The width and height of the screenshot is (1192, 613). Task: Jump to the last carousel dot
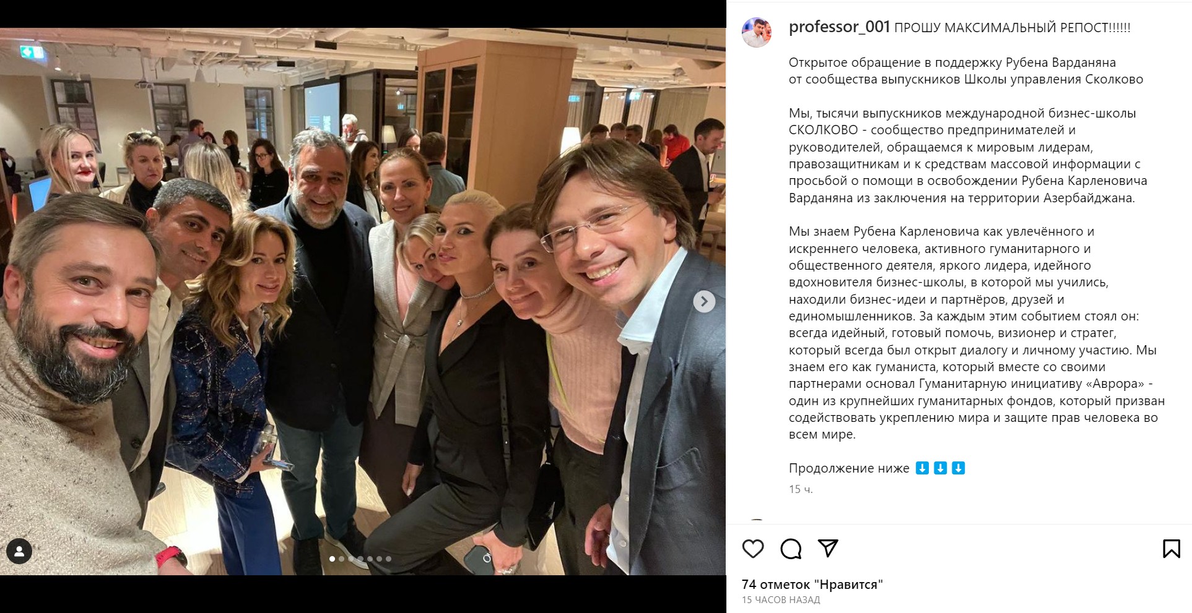[389, 559]
